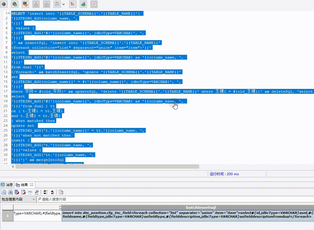Run the SQL with the execute play icon
314x230 pixels.
[x=4, y=4]
